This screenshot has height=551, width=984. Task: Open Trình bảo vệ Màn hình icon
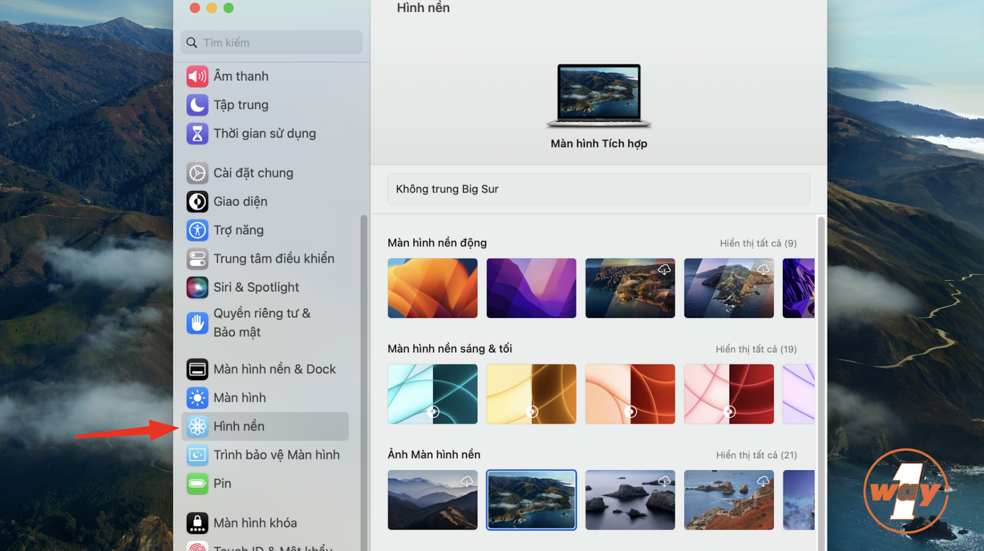pos(197,455)
